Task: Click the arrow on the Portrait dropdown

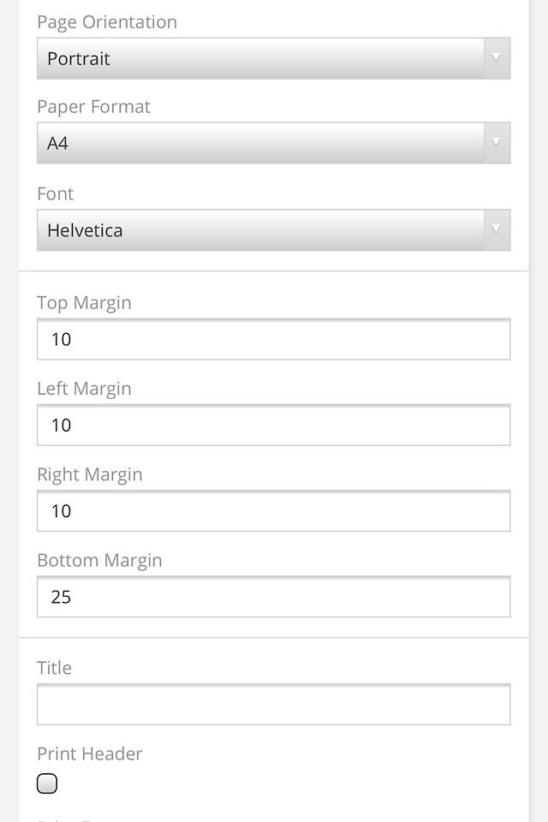Action: pos(497,59)
